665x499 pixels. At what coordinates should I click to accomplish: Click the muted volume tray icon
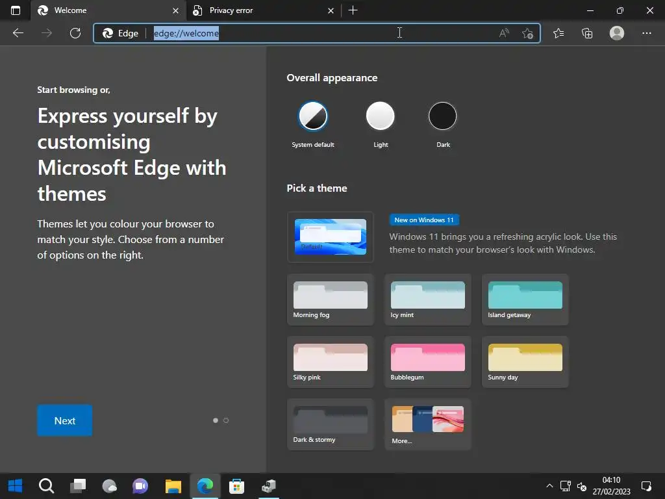pyautogui.click(x=582, y=486)
